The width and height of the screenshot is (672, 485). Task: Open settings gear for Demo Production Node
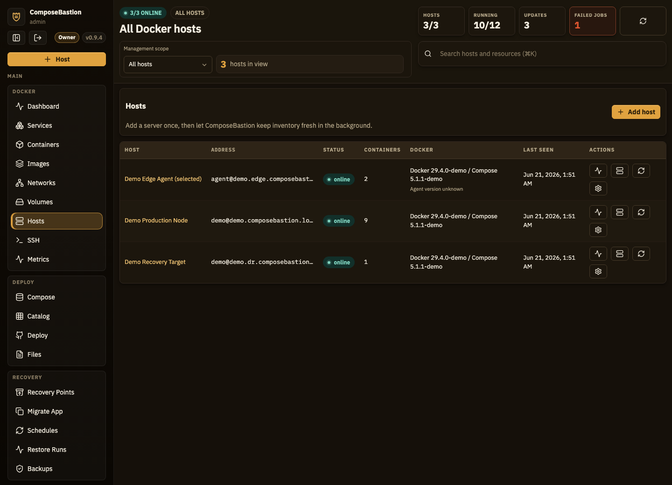coord(598,230)
